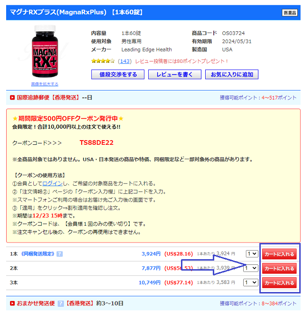The height and width of the screenshot is (313, 304).
Task: Click the product code OS03724
Action: click(233, 33)
